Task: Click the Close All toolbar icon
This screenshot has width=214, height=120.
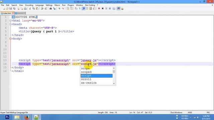Action: pos(22,9)
